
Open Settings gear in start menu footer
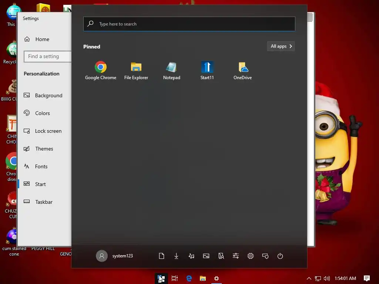[251, 256]
